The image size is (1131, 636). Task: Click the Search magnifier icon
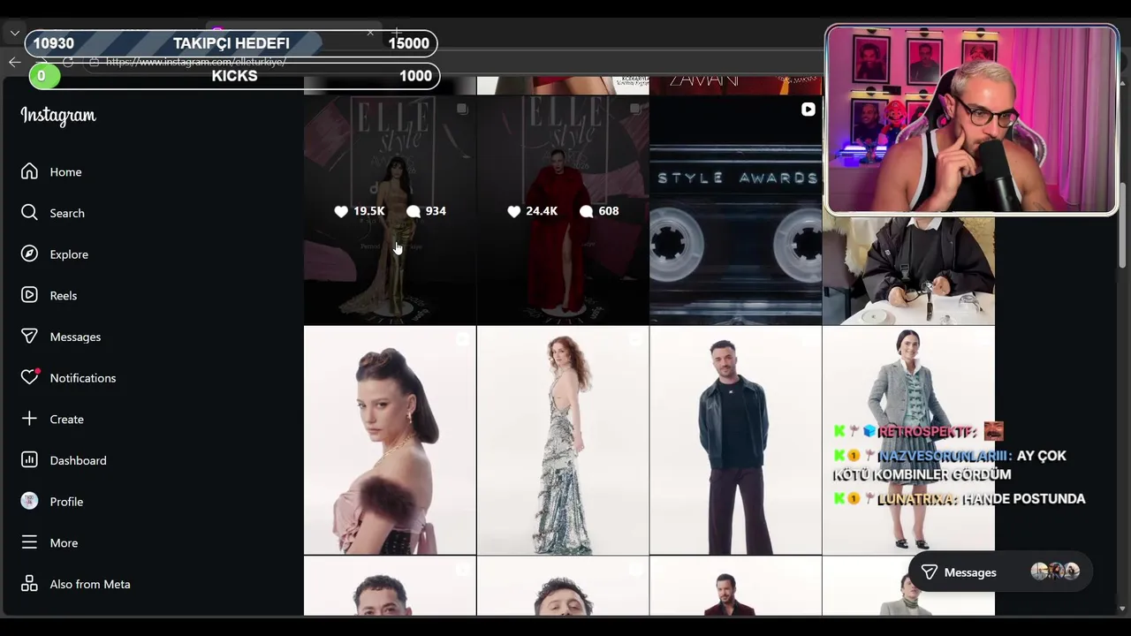(29, 213)
